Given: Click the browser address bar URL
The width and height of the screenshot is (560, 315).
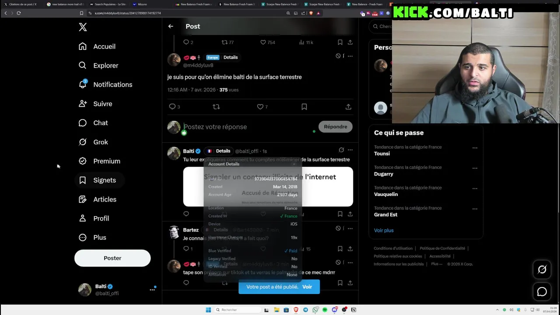Looking at the screenshot, I should (x=128, y=13).
